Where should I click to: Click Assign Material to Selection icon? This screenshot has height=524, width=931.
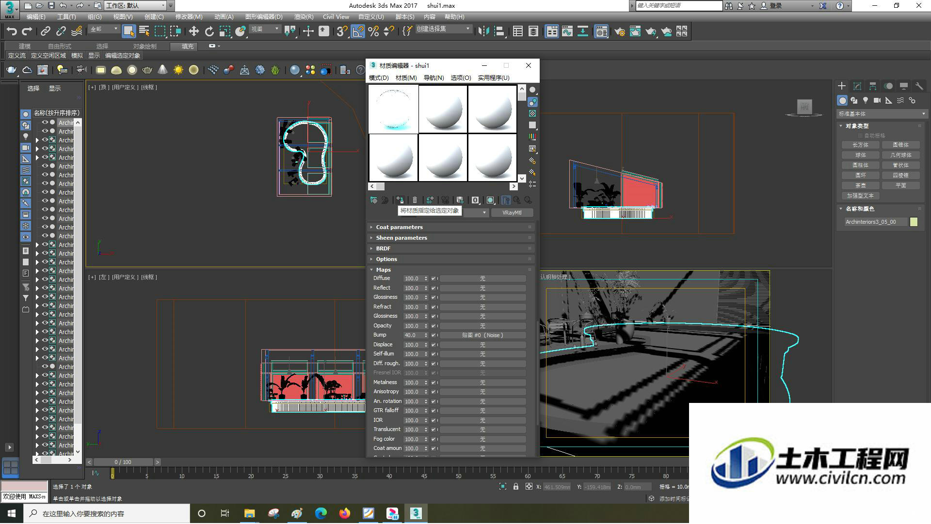click(x=400, y=200)
